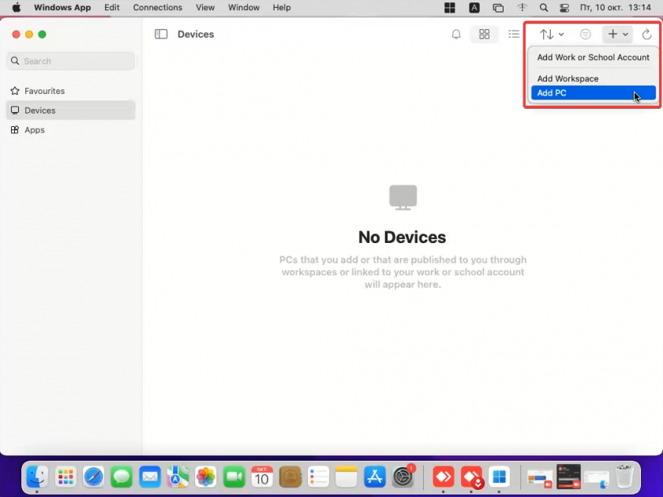Select Devices in sidebar
The image size is (663, 497).
pyautogui.click(x=39, y=110)
